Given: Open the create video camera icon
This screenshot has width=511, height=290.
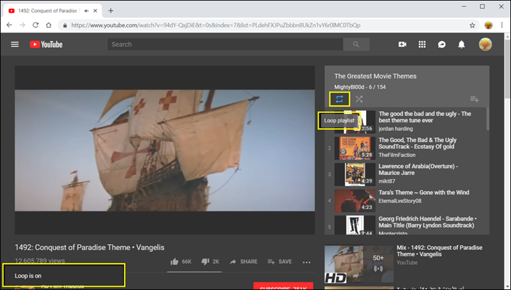Looking at the screenshot, I should [x=402, y=44].
